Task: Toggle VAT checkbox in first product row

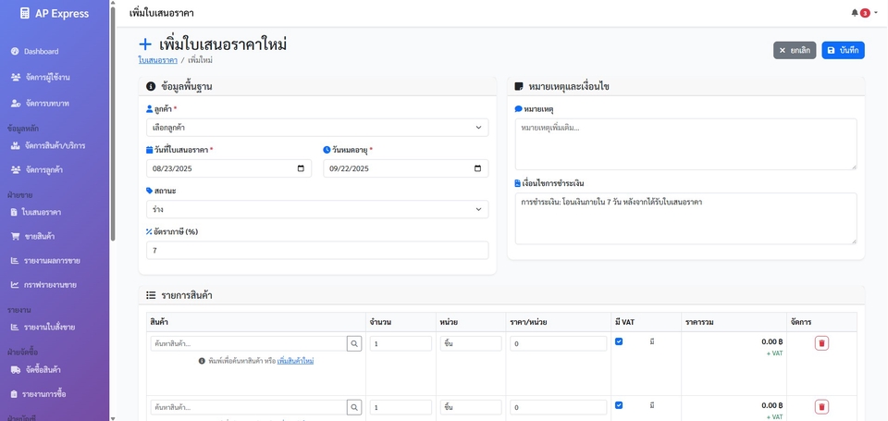Action: [x=619, y=341]
